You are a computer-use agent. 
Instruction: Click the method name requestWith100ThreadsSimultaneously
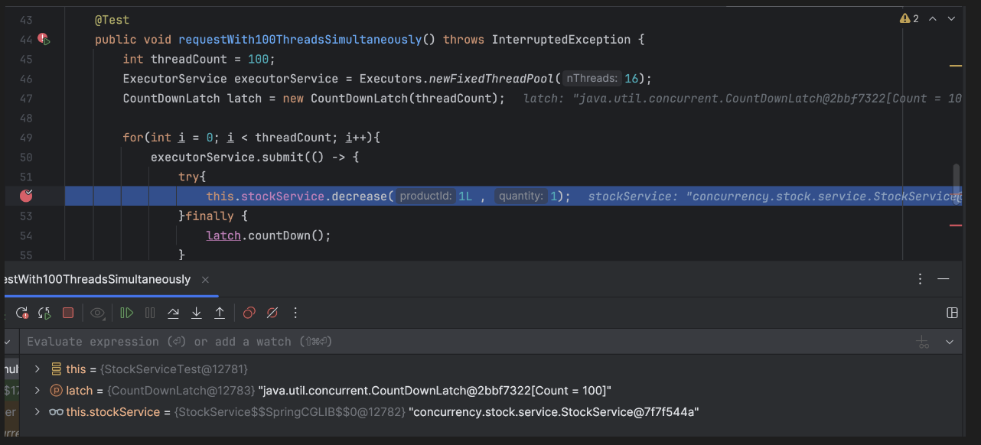[300, 40]
